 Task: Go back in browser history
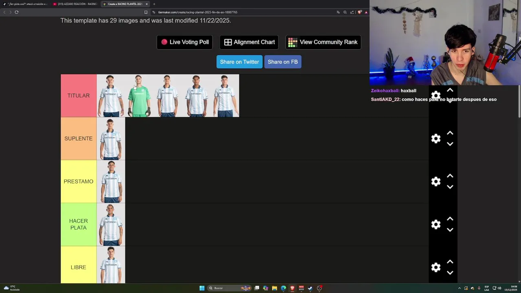coord(4,12)
